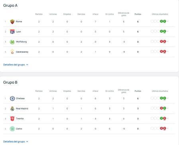Click Twente's green win result indicator
Screen dimensions: 179x145
pyautogui.click(x=161, y=118)
